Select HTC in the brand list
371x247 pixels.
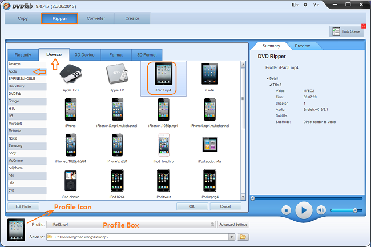coord(27,108)
